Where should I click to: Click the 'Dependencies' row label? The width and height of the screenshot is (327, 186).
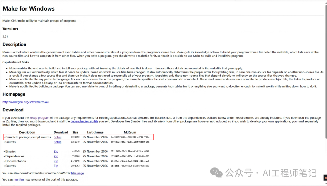coord(15,156)
